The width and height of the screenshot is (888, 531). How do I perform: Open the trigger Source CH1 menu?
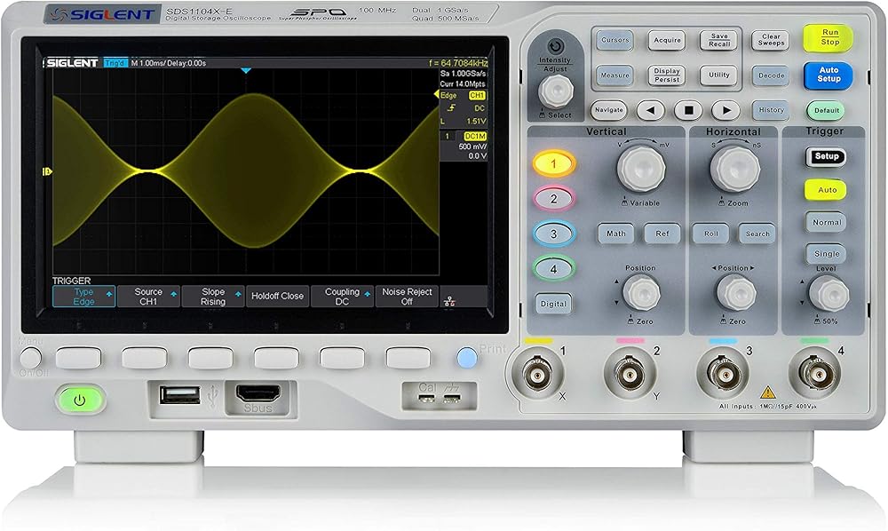[148, 297]
